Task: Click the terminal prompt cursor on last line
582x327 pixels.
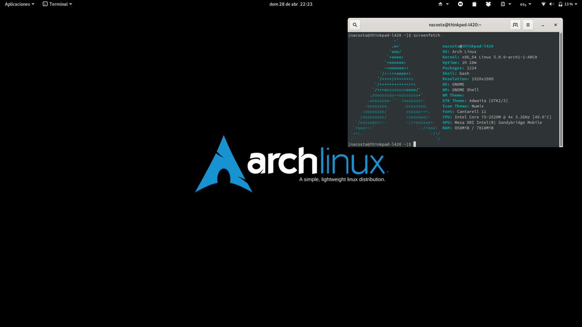Action: pos(415,144)
